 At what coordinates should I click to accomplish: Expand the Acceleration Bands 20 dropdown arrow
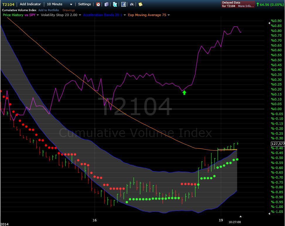pyautogui.click(x=125, y=15)
